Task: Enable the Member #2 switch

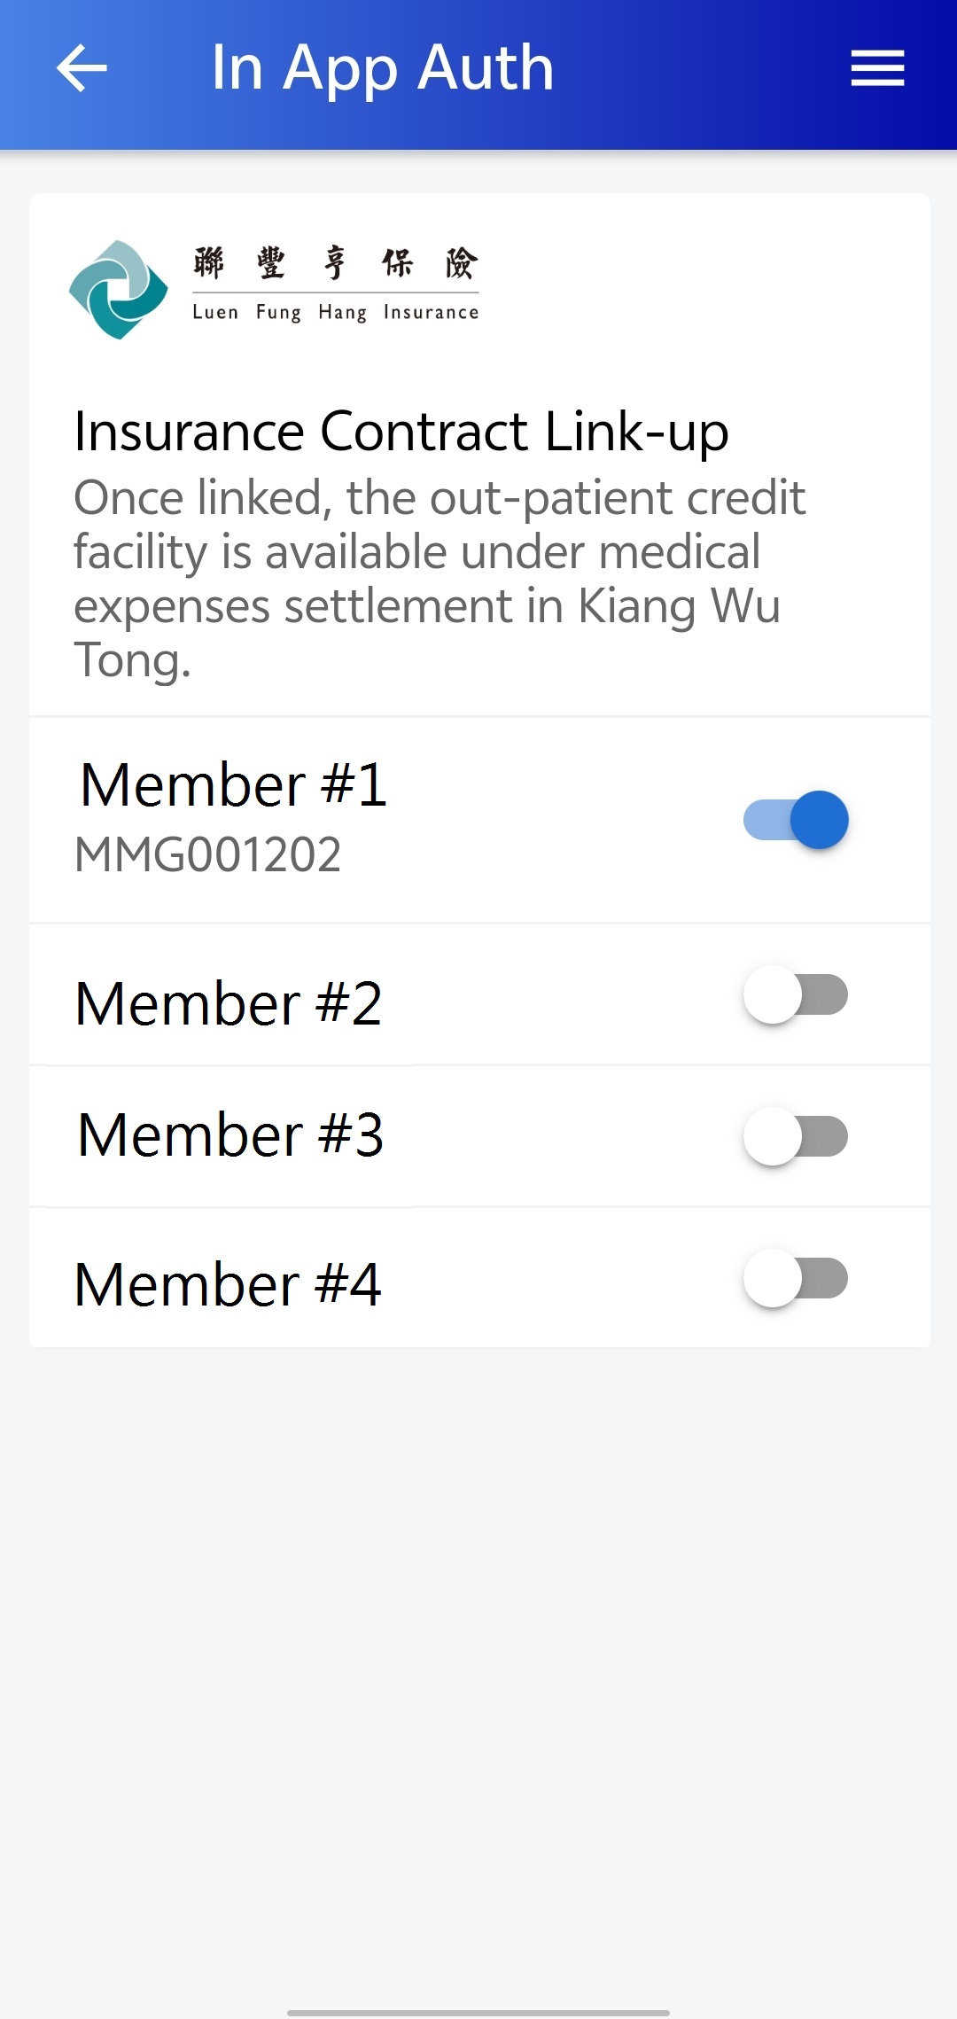Action: 796,994
